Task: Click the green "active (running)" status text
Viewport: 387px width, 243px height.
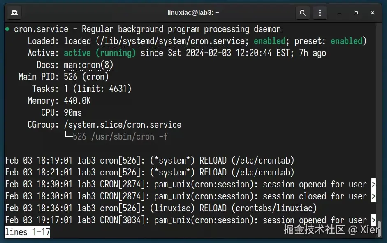Action: [100, 53]
